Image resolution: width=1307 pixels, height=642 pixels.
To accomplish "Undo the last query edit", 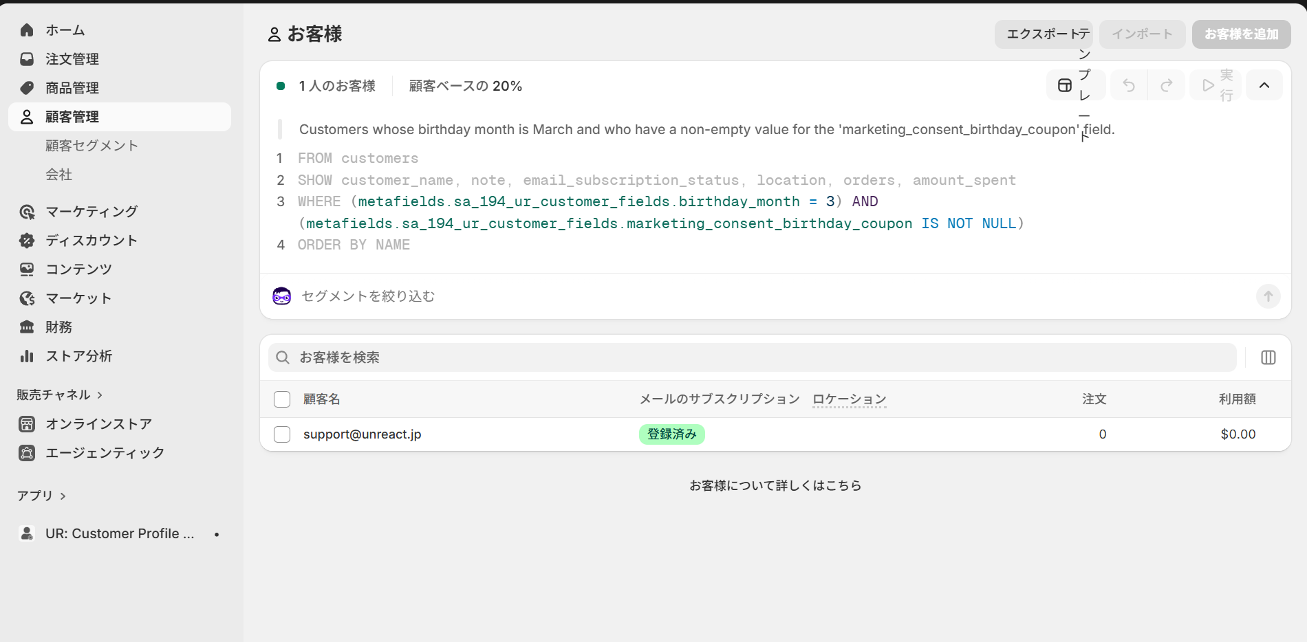I will [1129, 85].
